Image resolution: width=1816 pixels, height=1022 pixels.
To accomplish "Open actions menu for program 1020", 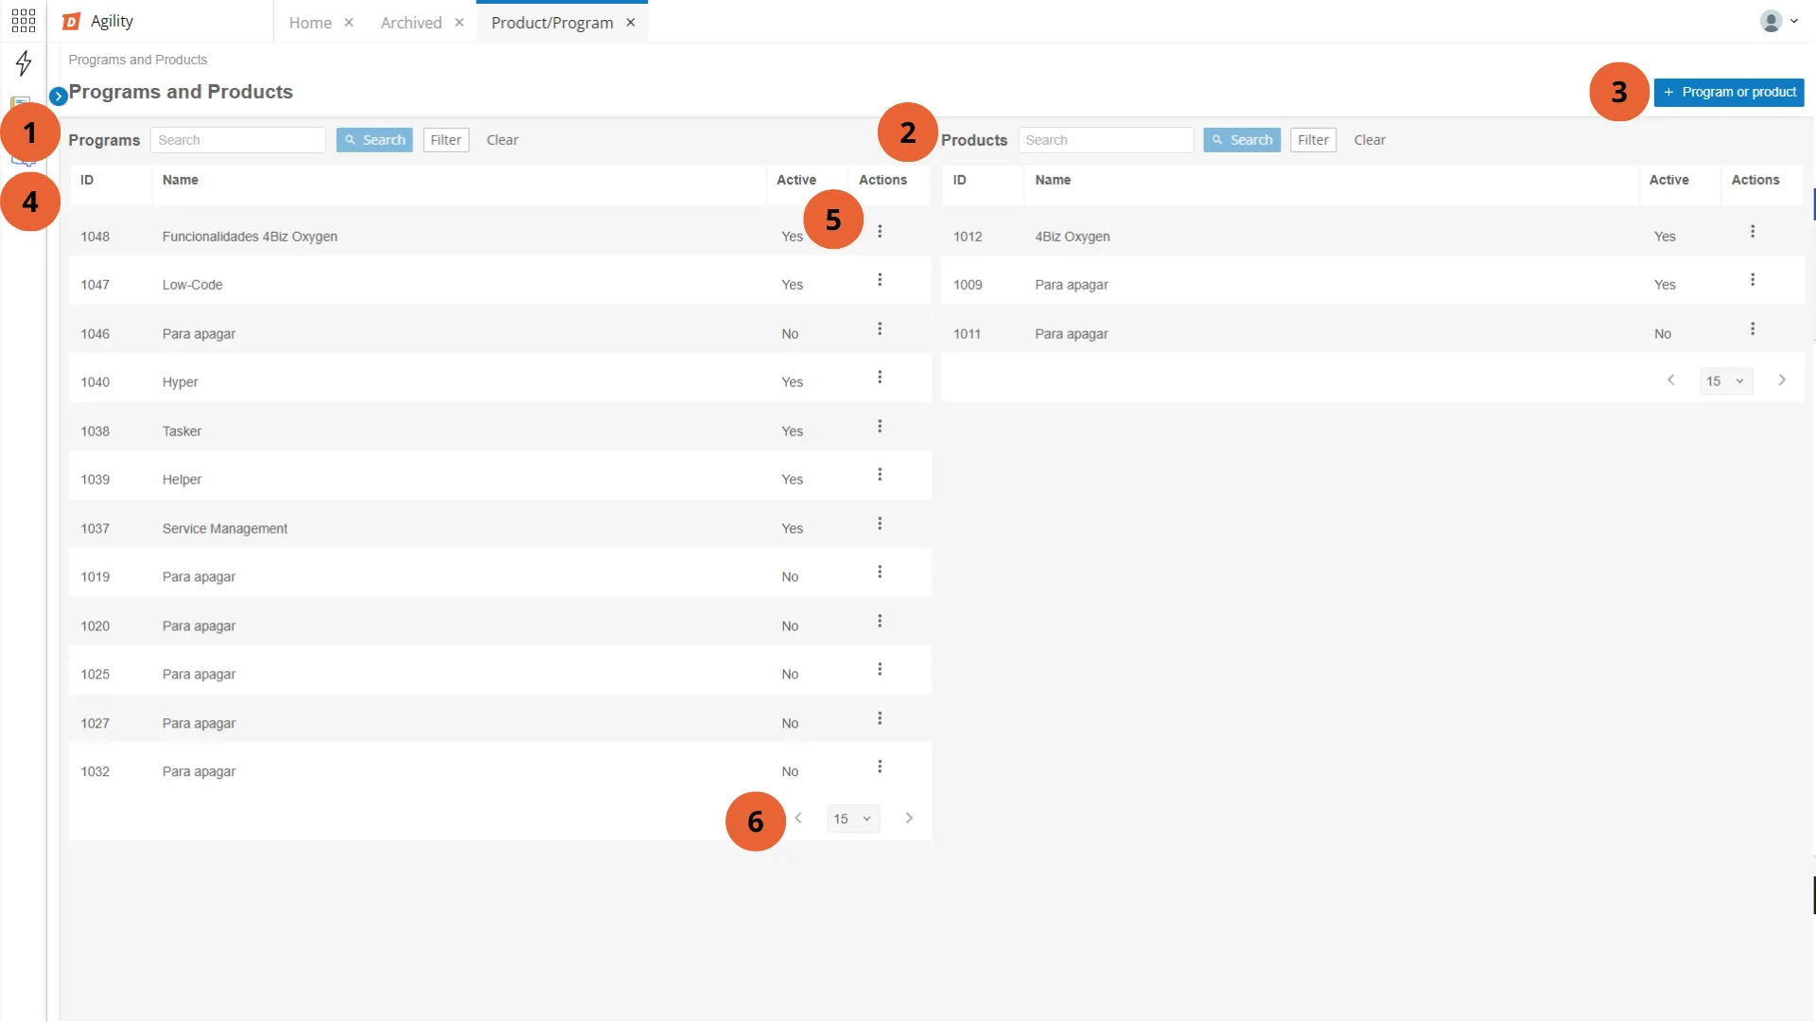I will (880, 622).
